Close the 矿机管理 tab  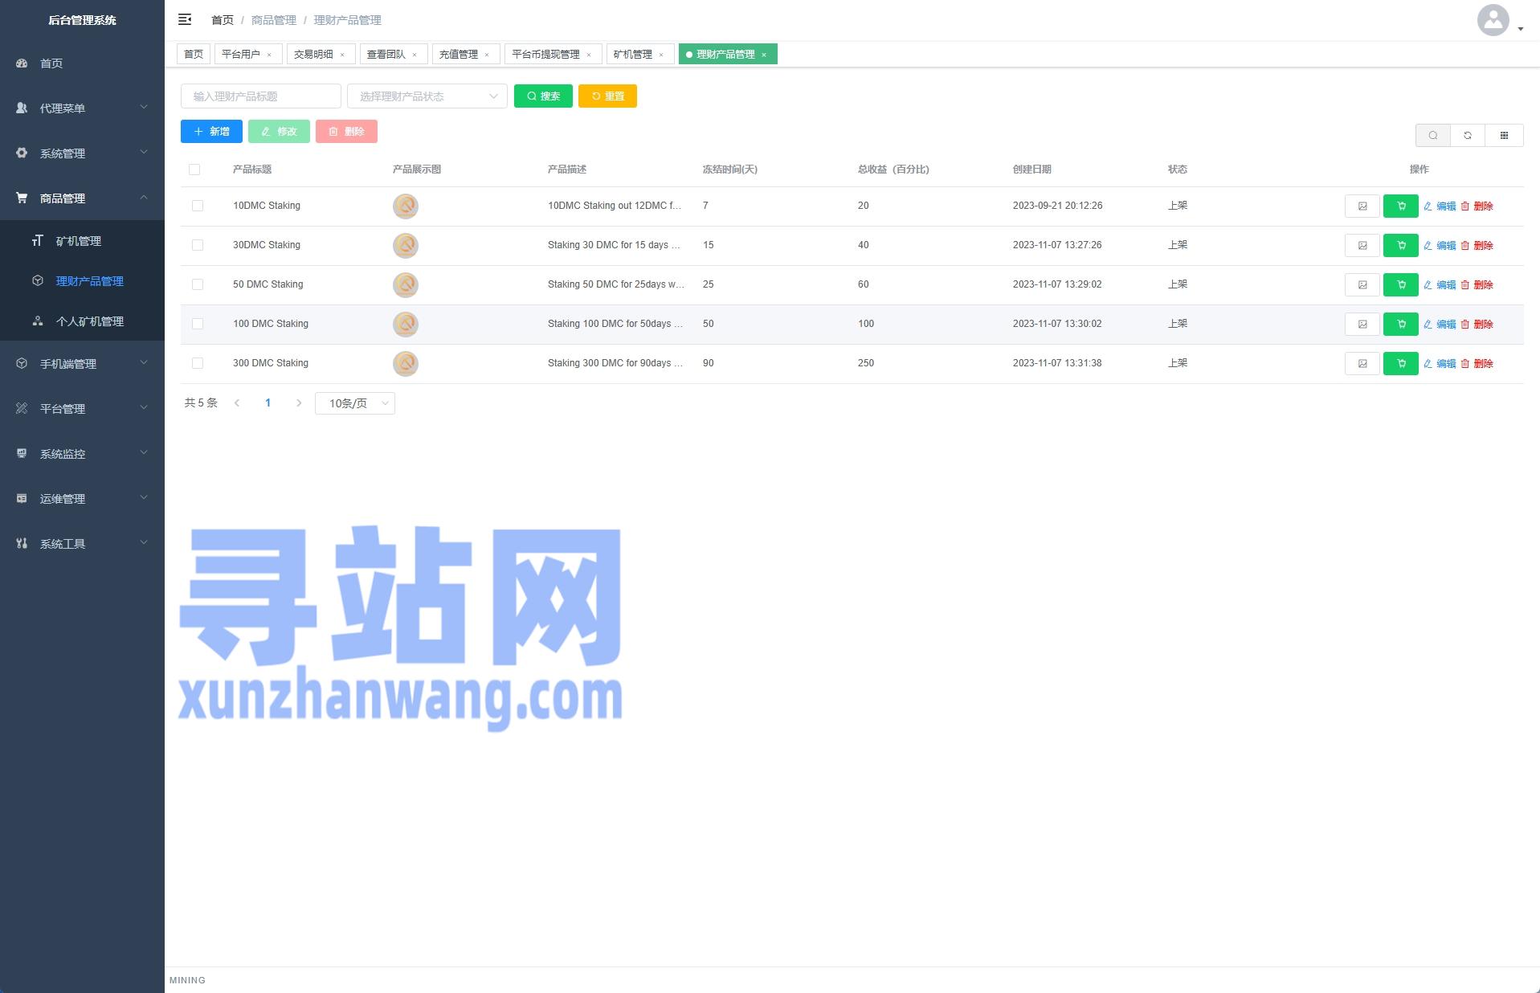coord(661,55)
